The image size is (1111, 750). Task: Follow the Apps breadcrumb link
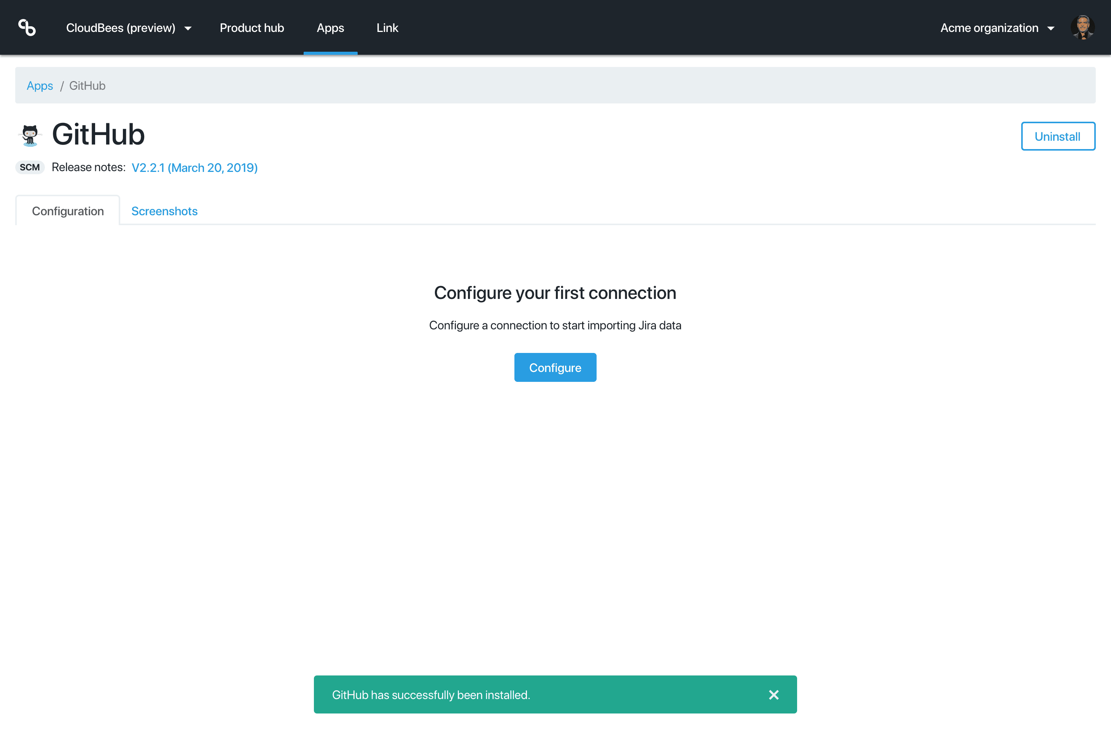tap(40, 86)
